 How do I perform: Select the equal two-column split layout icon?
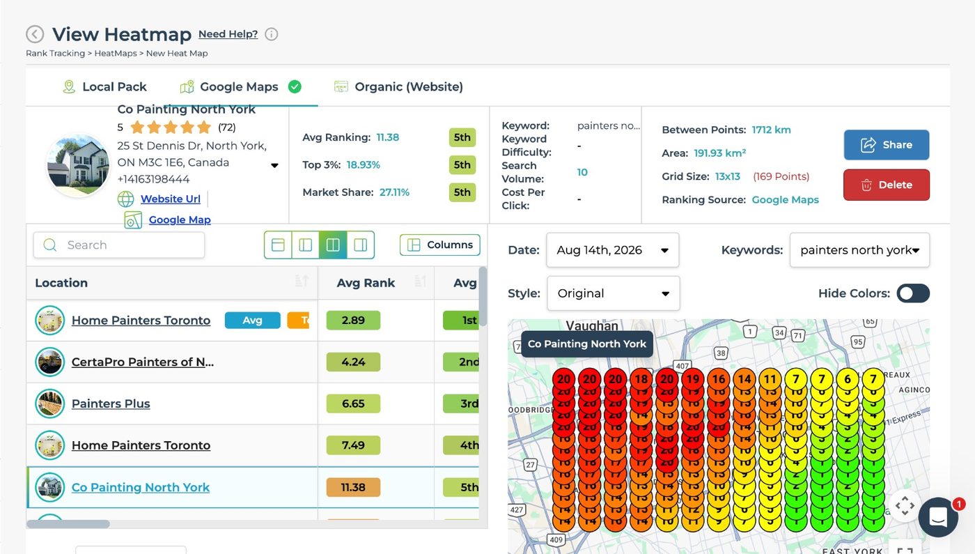pyautogui.click(x=333, y=245)
